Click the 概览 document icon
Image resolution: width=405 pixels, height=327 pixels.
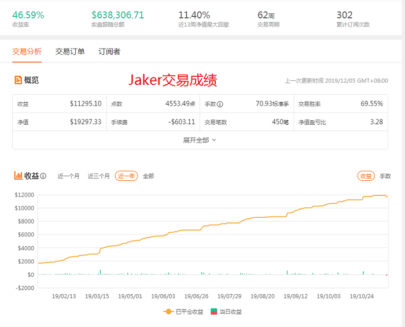pos(18,80)
